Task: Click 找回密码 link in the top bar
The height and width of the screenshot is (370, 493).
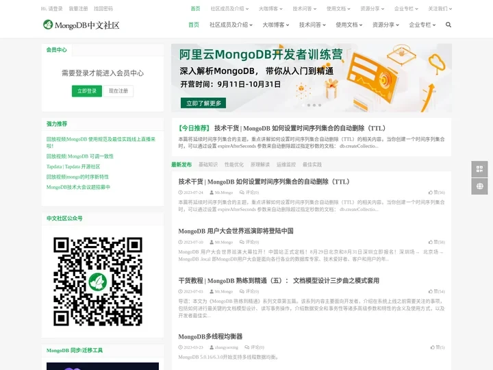Action: pyautogui.click(x=103, y=8)
